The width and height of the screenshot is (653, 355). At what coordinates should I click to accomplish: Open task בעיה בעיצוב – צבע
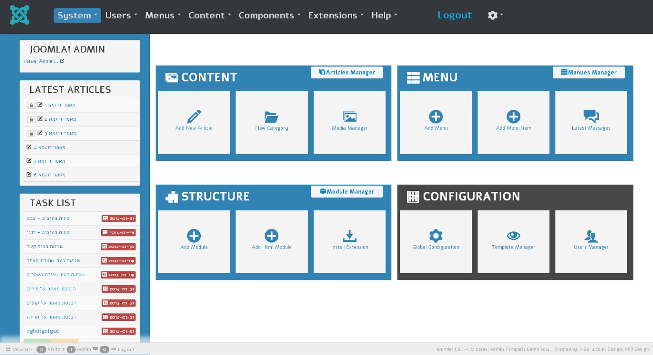pyautogui.click(x=48, y=218)
